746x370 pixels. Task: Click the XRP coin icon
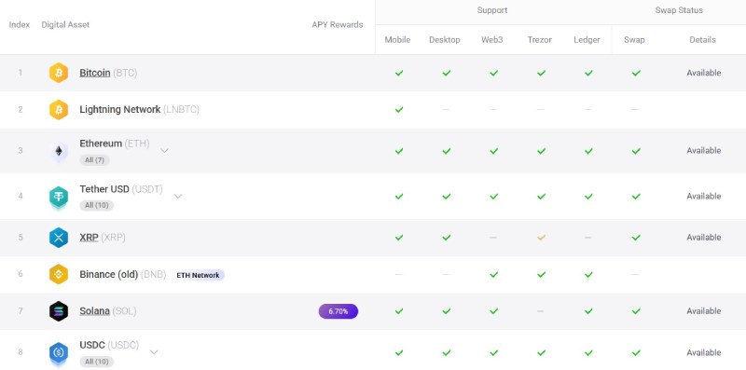pos(59,238)
